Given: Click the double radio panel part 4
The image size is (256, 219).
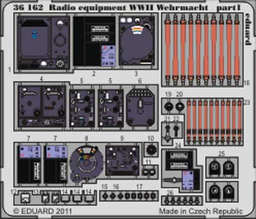Looking at the screenshot, I should pyautogui.click(x=42, y=106).
